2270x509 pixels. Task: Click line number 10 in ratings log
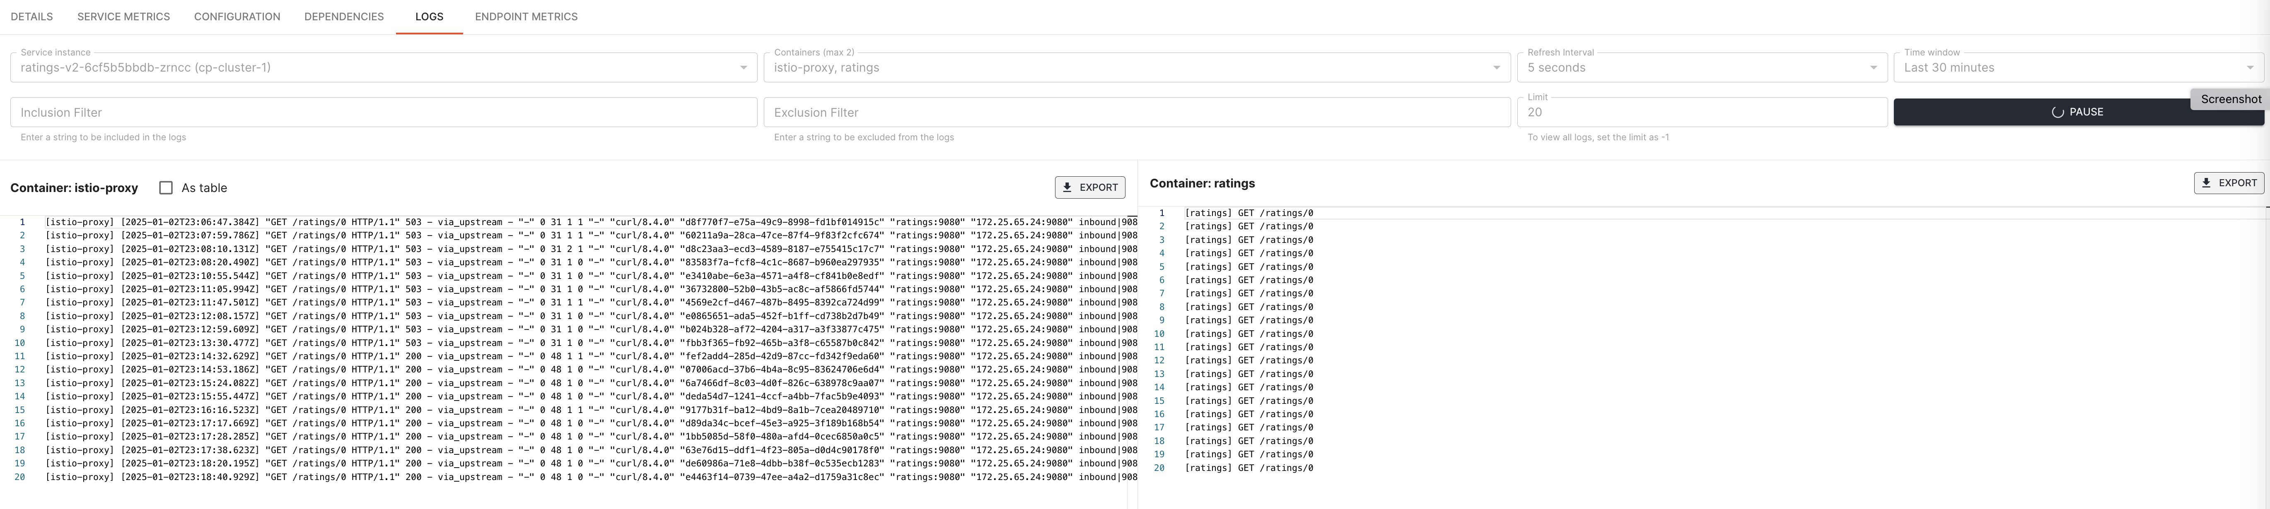[1159, 334]
